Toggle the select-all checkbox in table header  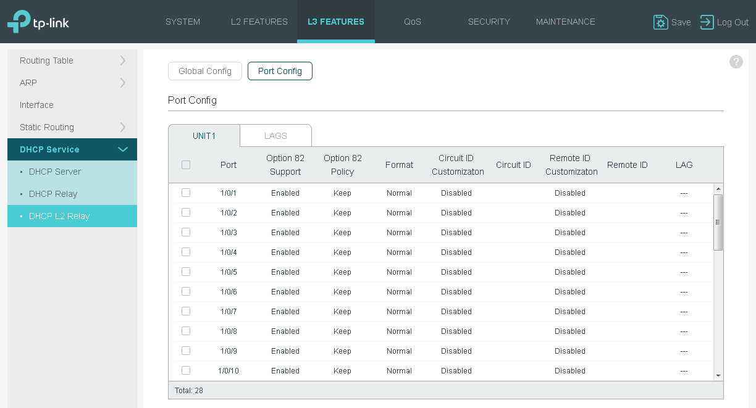[x=186, y=165]
